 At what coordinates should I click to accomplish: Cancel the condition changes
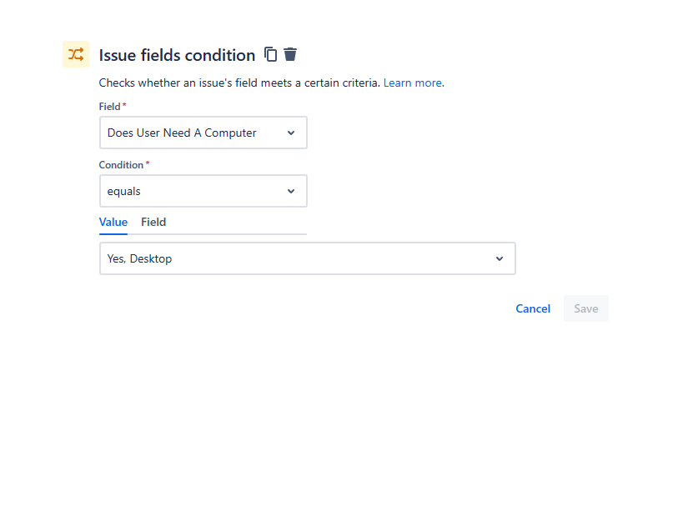pyautogui.click(x=533, y=308)
